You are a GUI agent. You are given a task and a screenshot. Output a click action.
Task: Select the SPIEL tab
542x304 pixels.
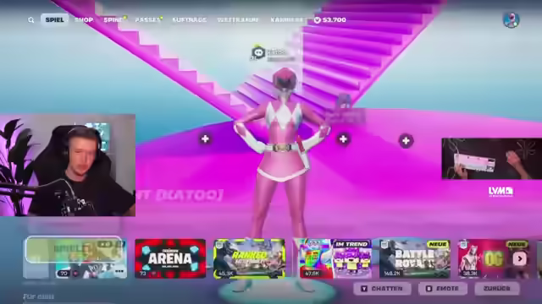coord(54,19)
